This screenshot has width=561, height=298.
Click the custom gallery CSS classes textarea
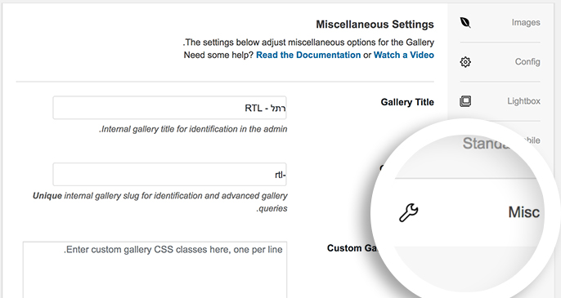click(155, 269)
